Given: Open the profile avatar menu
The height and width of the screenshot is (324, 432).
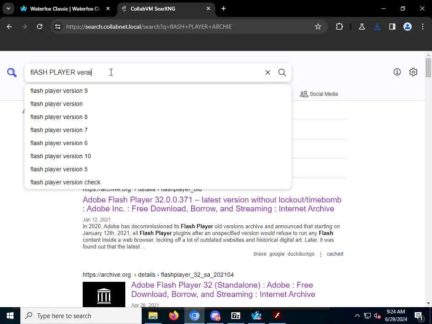Looking at the screenshot, I should [x=408, y=27].
